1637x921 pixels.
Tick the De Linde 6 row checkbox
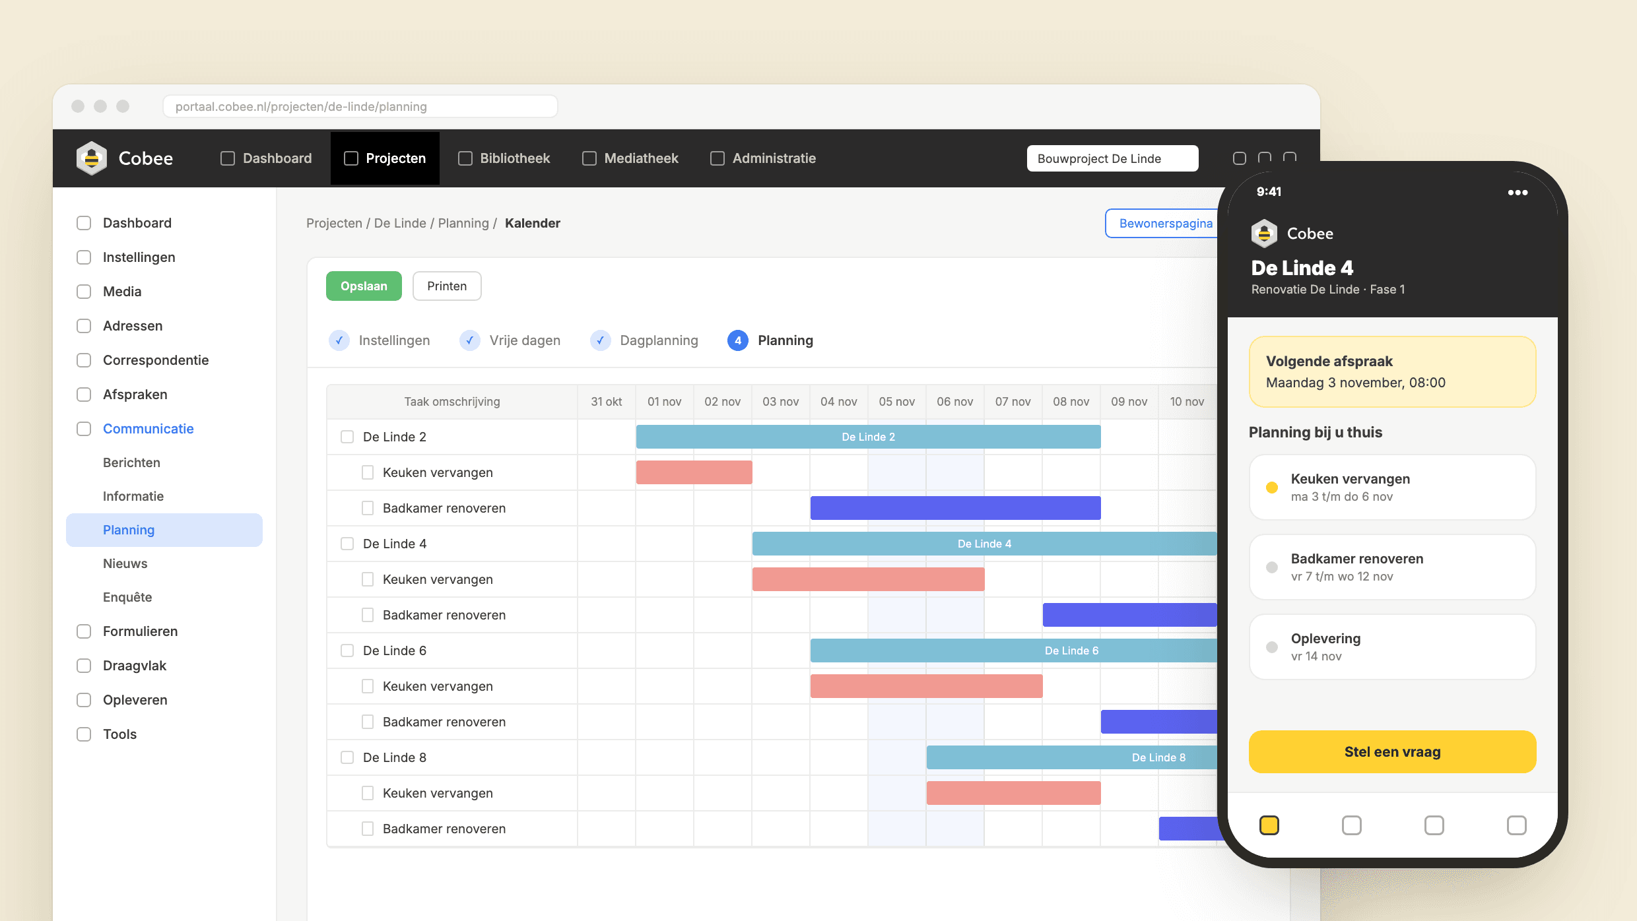pyautogui.click(x=347, y=651)
